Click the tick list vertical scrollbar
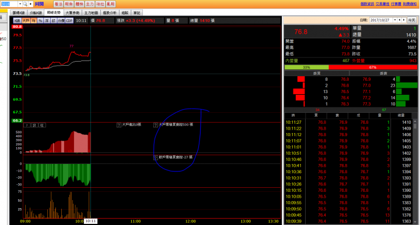This screenshot has height=225, width=420. coord(415,171)
